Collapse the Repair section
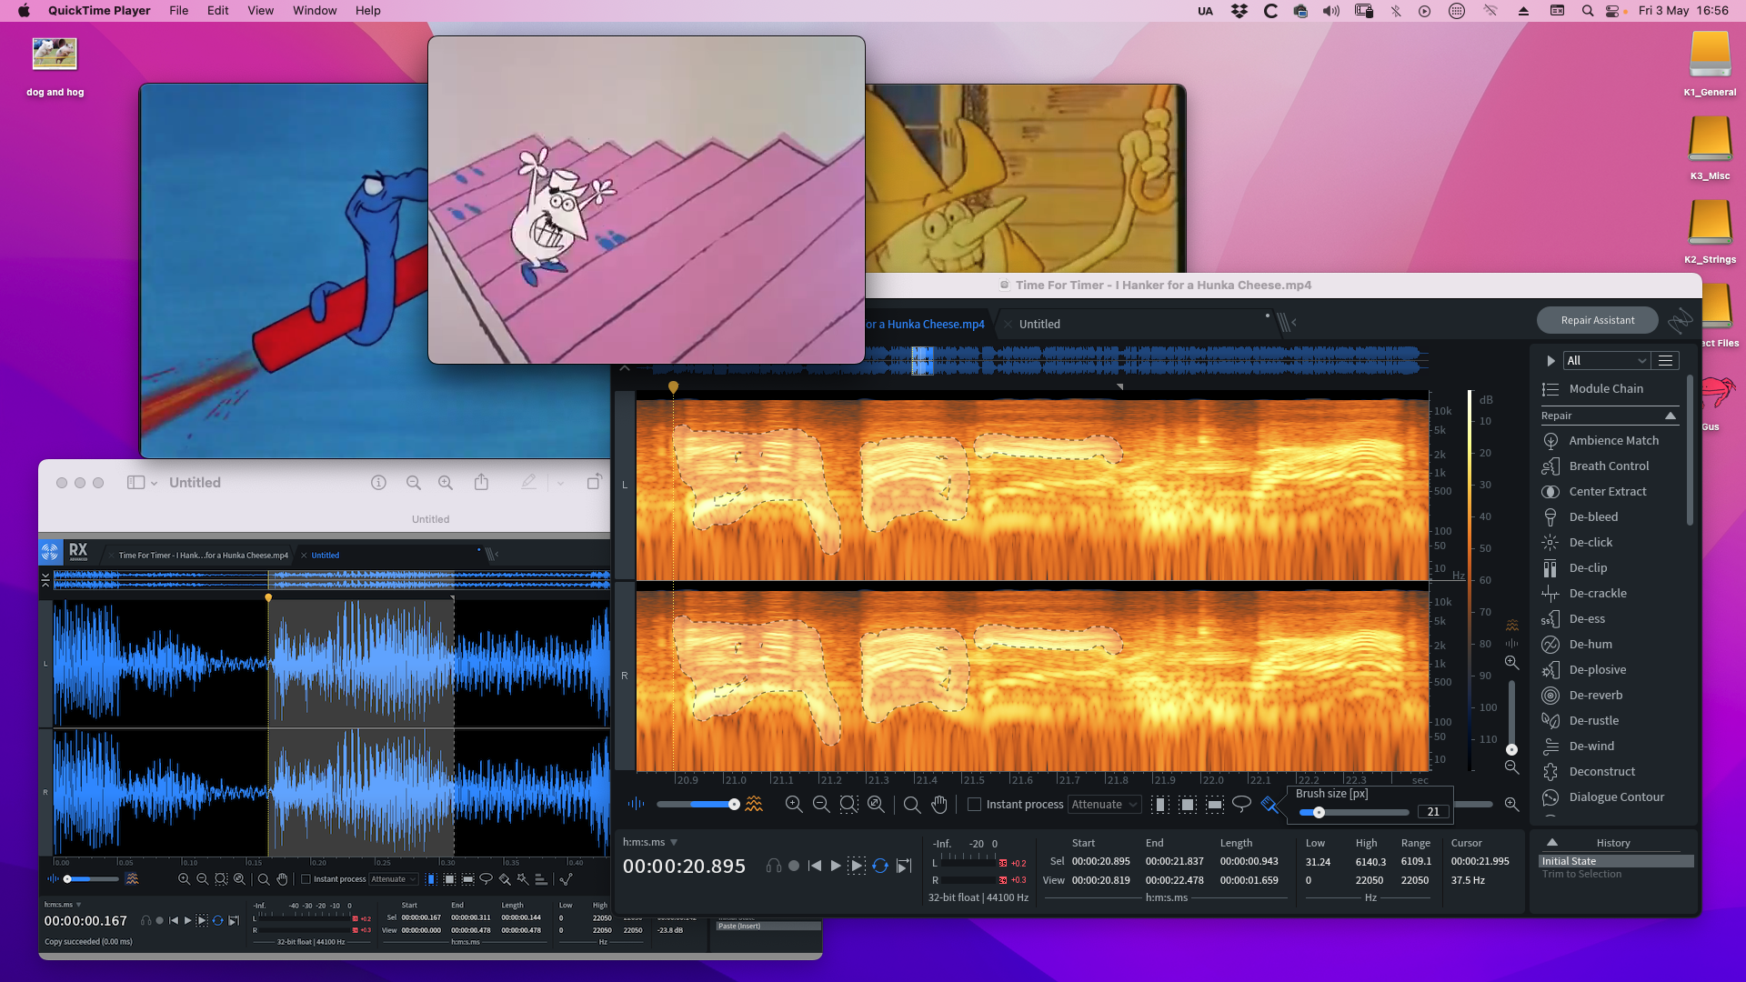Image resolution: width=1746 pixels, height=982 pixels. (1670, 416)
